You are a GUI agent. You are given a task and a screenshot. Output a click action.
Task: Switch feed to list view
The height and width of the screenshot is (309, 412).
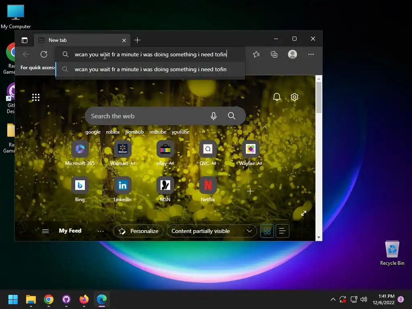(282, 231)
